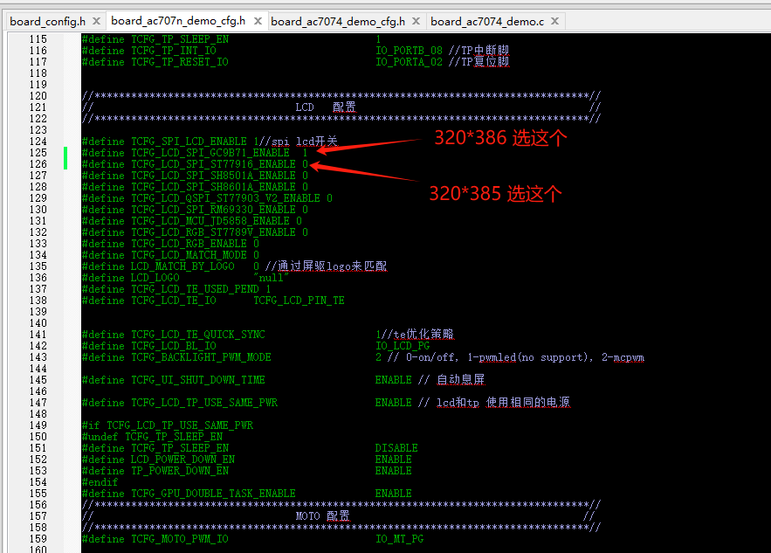
Task: Close the board_config.h tab
Action: tap(96, 21)
